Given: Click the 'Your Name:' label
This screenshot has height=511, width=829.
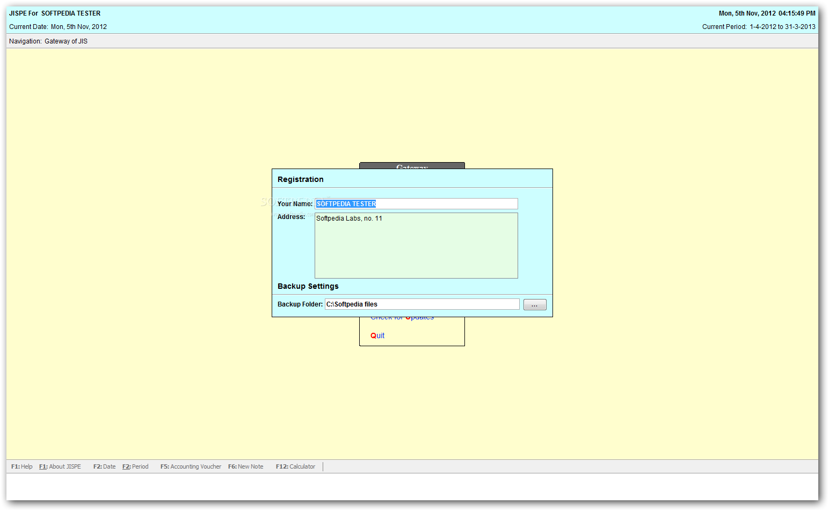Looking at the screenshot, I should click(295, 204).
